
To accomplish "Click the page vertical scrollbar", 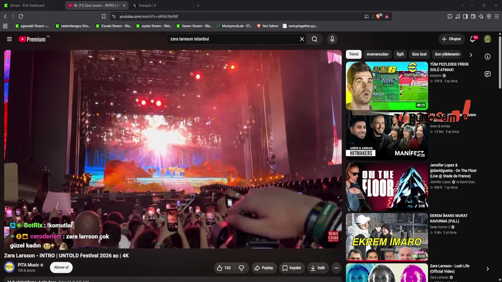I will pyautogui.click(x=500, y=62).
